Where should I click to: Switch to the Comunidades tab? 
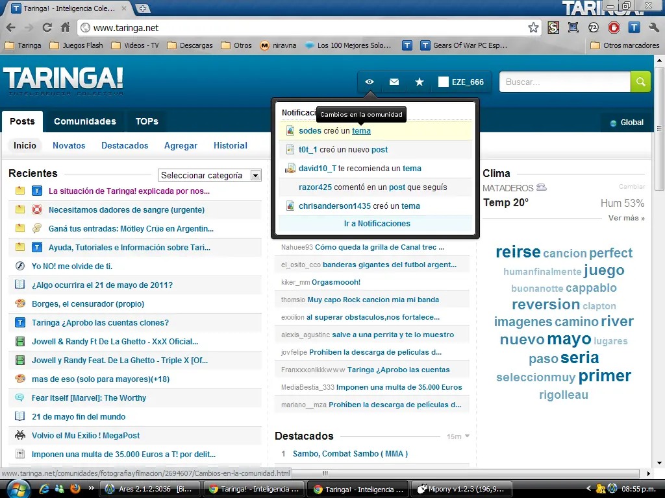85,121
